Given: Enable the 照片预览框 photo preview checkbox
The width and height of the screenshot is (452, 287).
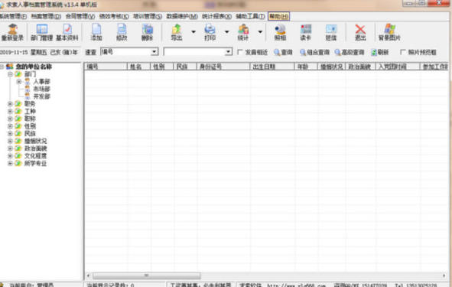Looking at the screenshot, I should point(403,52).
